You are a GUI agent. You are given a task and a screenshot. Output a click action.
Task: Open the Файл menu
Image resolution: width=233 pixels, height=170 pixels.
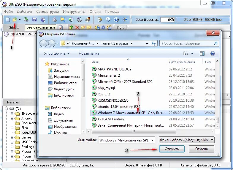pyautogui.click(x=9, y=12)
